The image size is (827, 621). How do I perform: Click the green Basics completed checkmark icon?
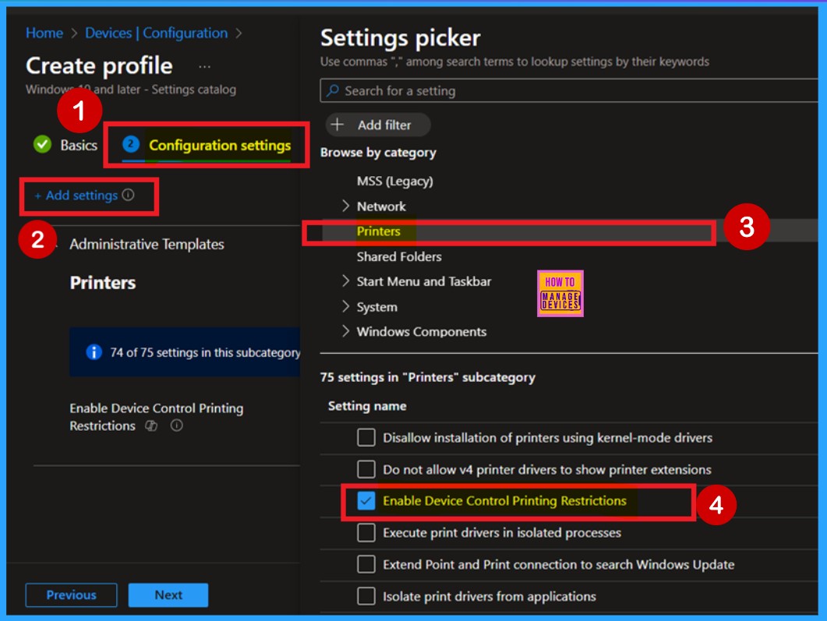(42, 145)
